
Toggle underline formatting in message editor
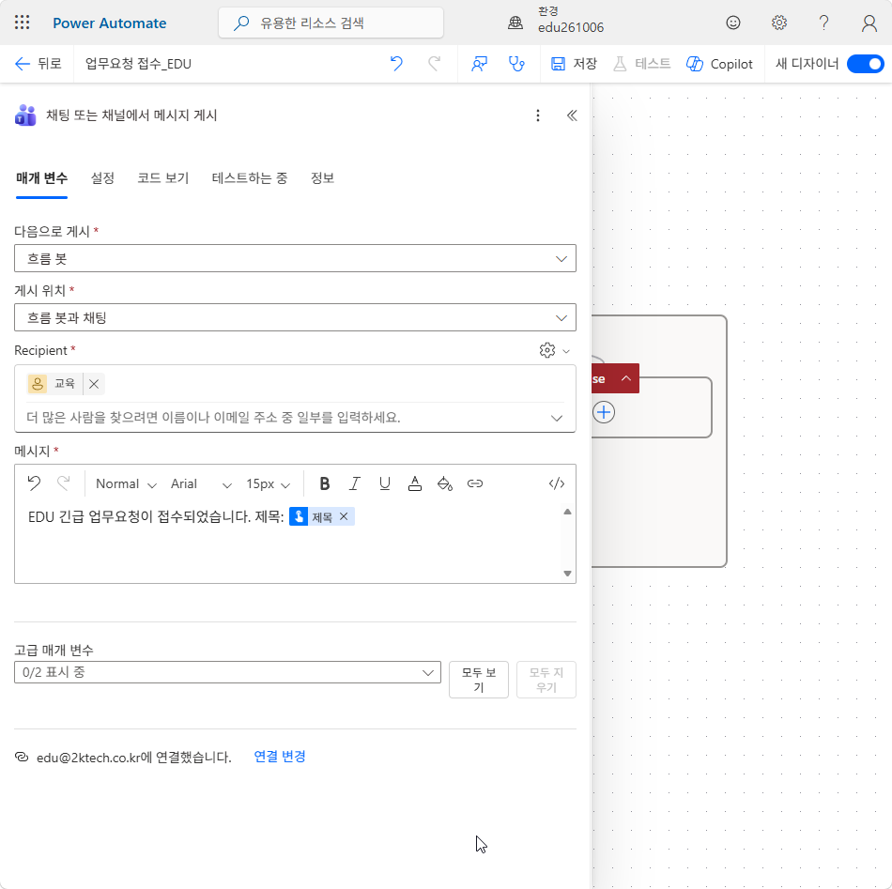tap(385, 483)
